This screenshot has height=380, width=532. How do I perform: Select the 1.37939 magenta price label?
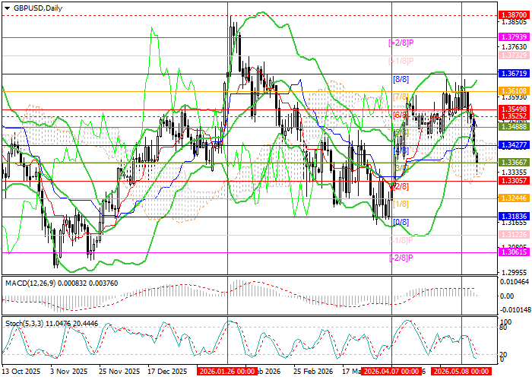click(515, 37)
